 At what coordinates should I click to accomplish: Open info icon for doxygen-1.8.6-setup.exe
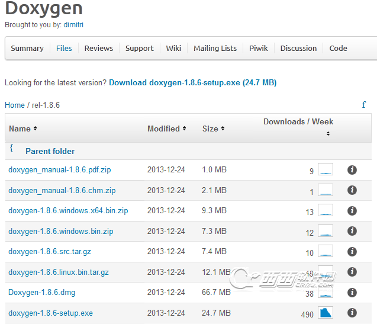[352, 313]
